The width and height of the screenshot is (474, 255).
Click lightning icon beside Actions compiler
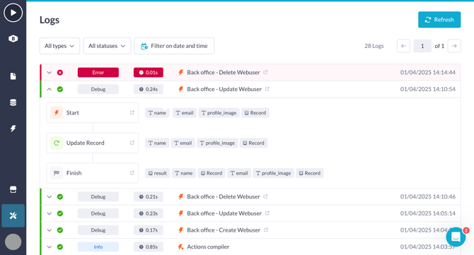point(181,247)
